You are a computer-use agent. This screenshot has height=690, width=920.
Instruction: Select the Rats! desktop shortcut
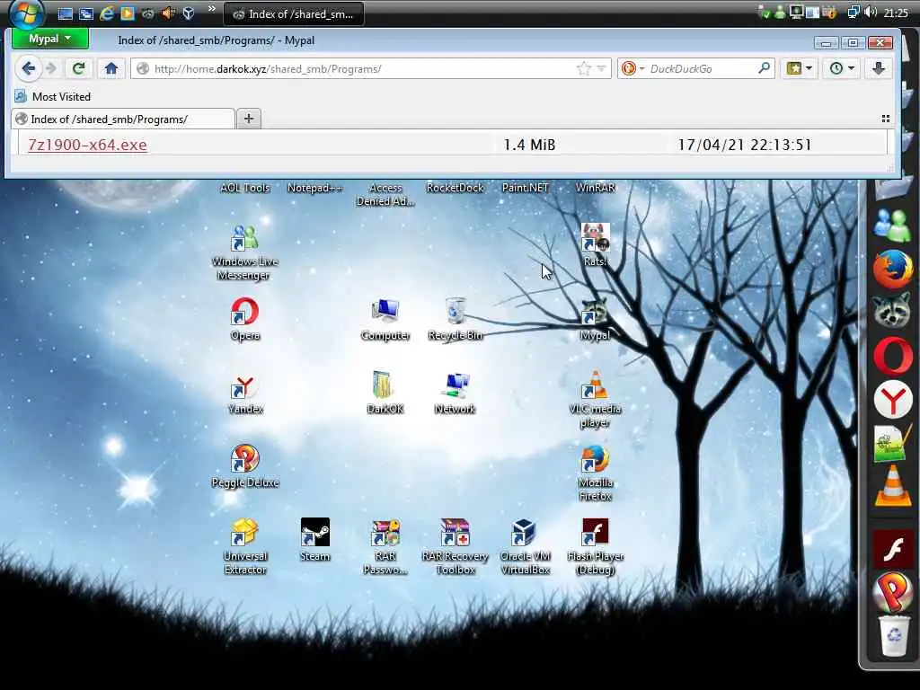pos(595,245)
